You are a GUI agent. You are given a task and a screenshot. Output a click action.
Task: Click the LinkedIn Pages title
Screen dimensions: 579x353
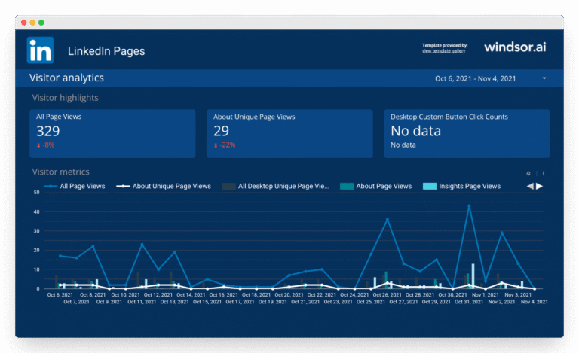[106, 51]
